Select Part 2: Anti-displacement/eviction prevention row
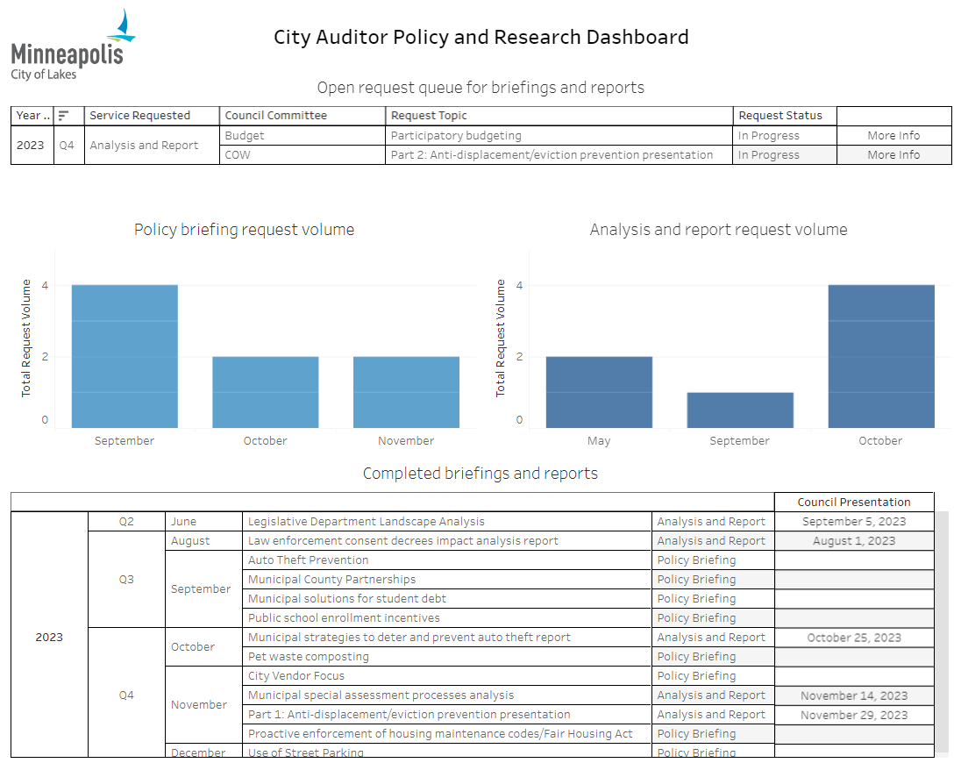961x763 pixels. (x=559, y=155)
